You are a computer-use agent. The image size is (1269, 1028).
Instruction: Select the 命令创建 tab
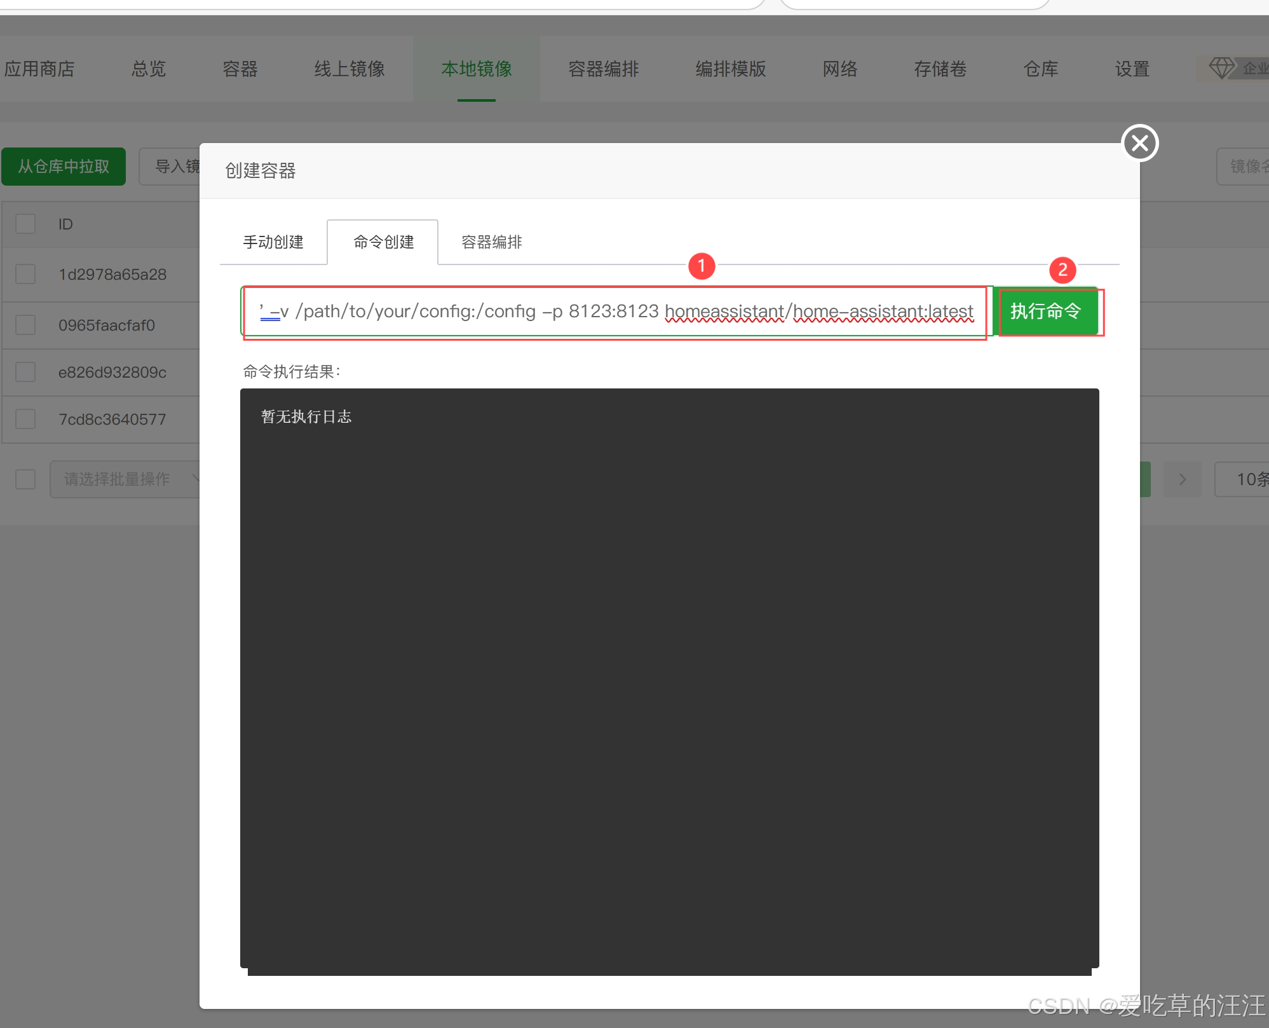click(x=383, y=242)
